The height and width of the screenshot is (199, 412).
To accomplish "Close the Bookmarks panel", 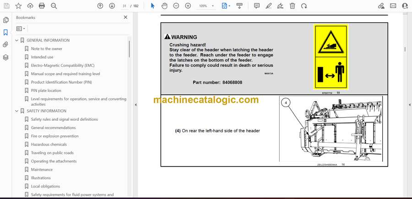I will point(125,17).
